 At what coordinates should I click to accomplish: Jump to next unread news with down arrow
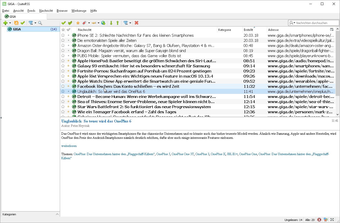[111, 23]
